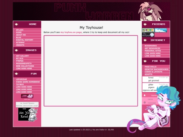This screenshot has width=183, height=137.
Task: Select MY OCS in Images section
Action: [20, 59]
